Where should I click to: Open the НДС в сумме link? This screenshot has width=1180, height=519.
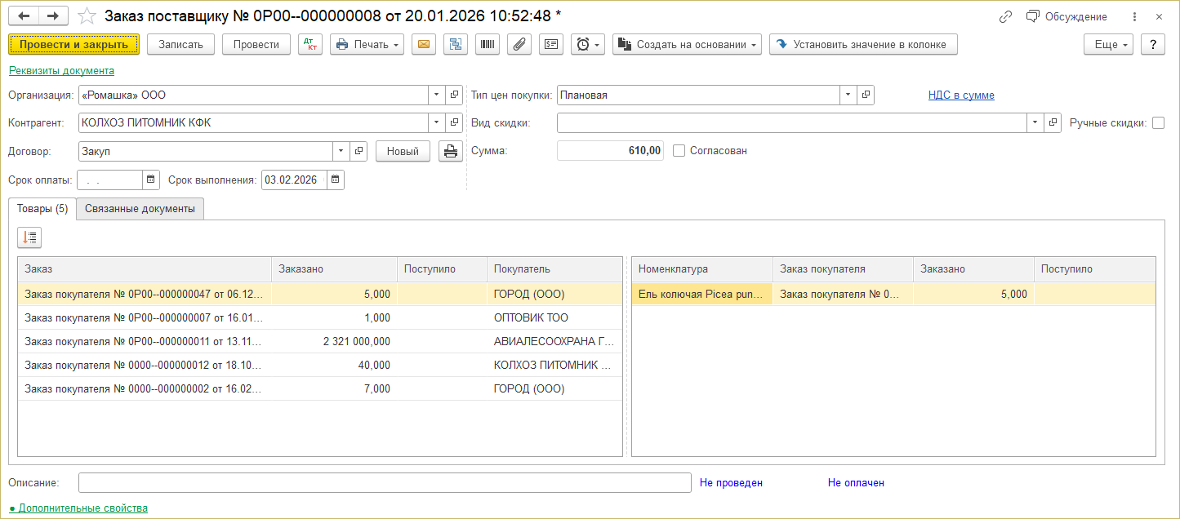(x=961, y=95)
